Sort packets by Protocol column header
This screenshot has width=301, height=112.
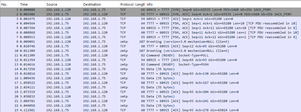[x=127, y=5]
